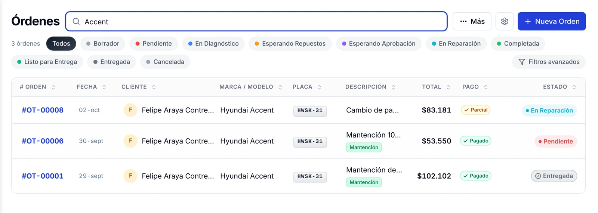Click the client avatar in order #OT-00008
Screen dimensions: 598x213
(x=130, y=110)
